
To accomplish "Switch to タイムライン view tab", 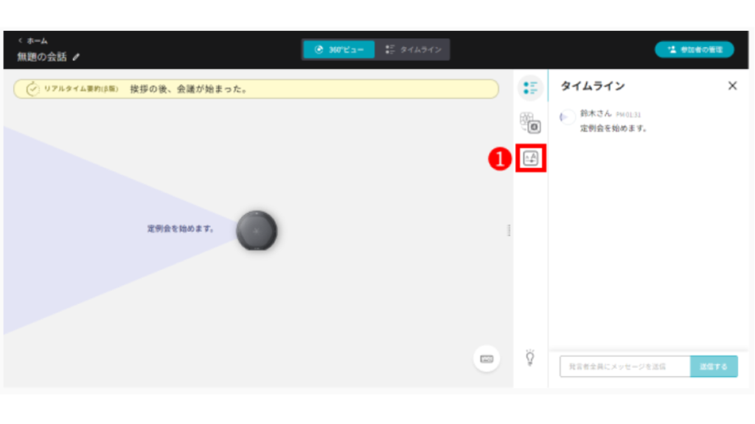I will [x=413, y=49].
